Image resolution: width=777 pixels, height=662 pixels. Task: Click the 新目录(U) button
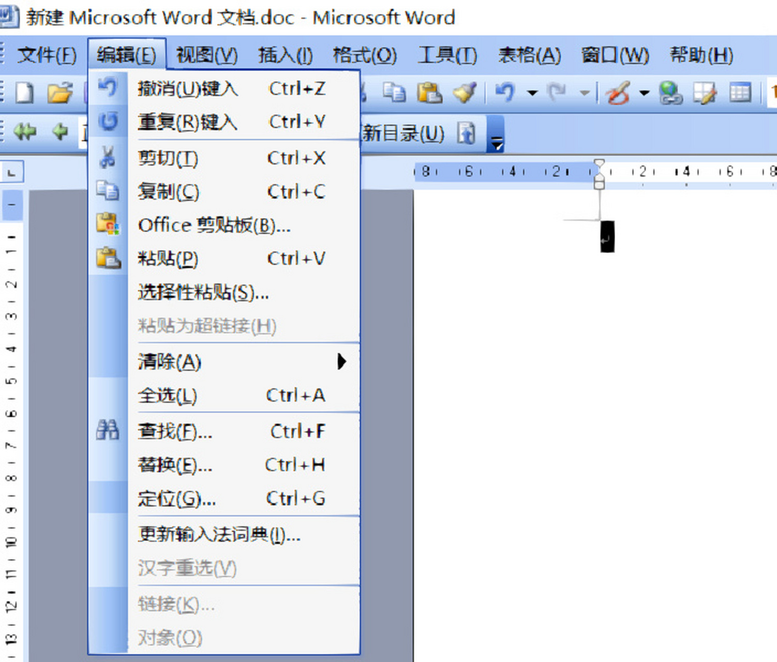coord(404,133)
